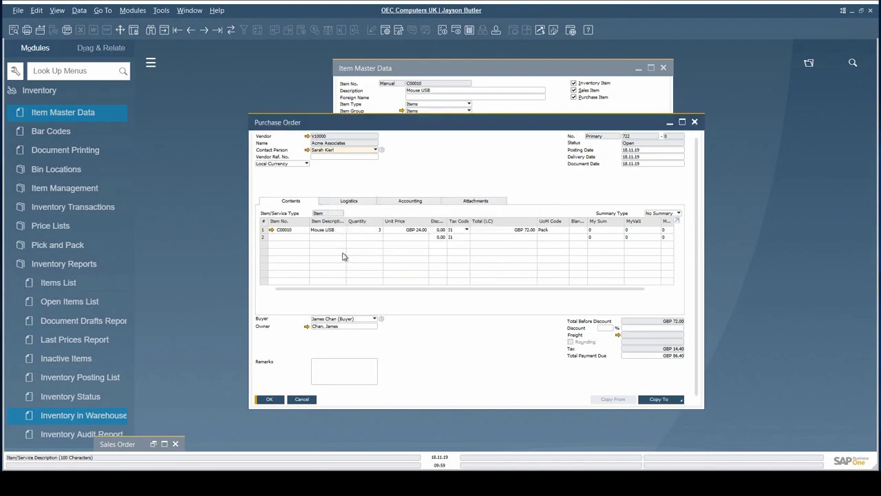
Task: Open table form settings icon at grid corner
Action: click(677, 220)
